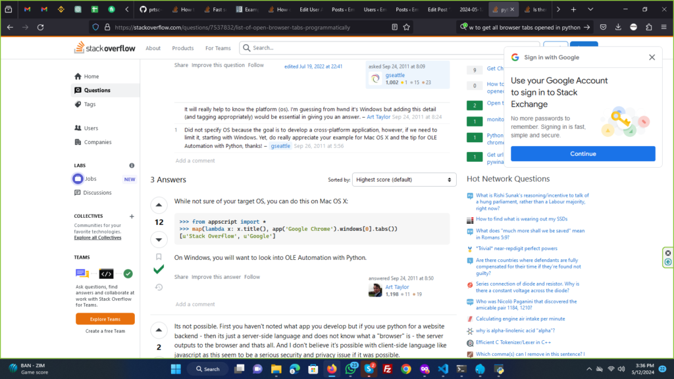
Task: Click the Explore Teams button
Action: [105, 318]
